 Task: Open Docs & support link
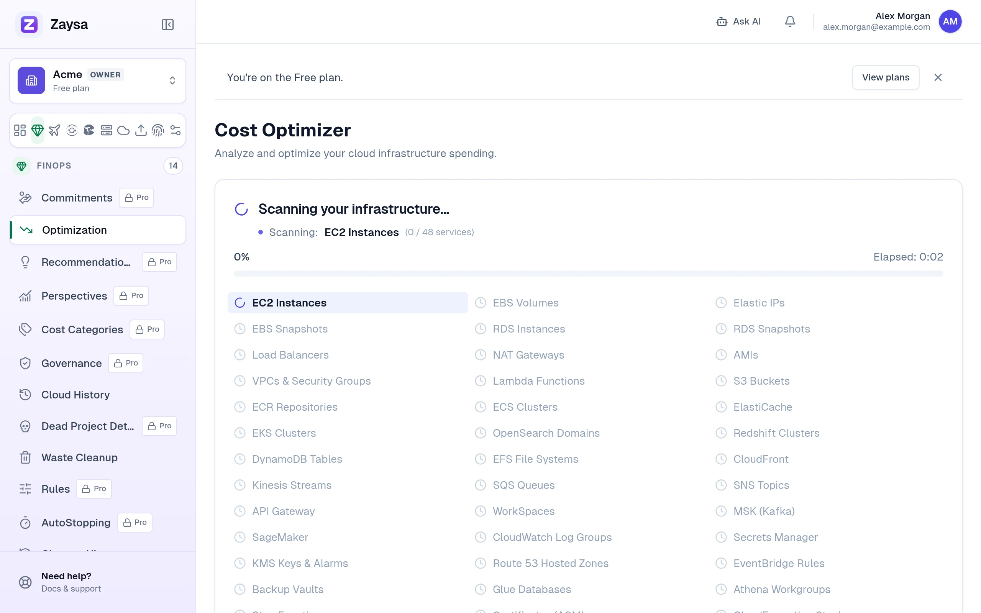coord(71,588)
